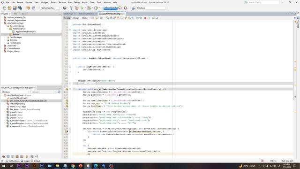Undo the last edit via toolbar
Image resolution: width=300 pixels, height=169 pixels.
coord(28,8)
